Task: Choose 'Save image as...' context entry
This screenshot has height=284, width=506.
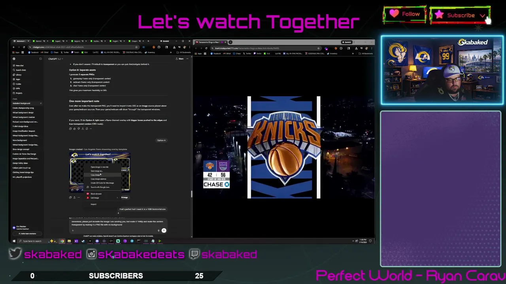Action: [103, 171]
